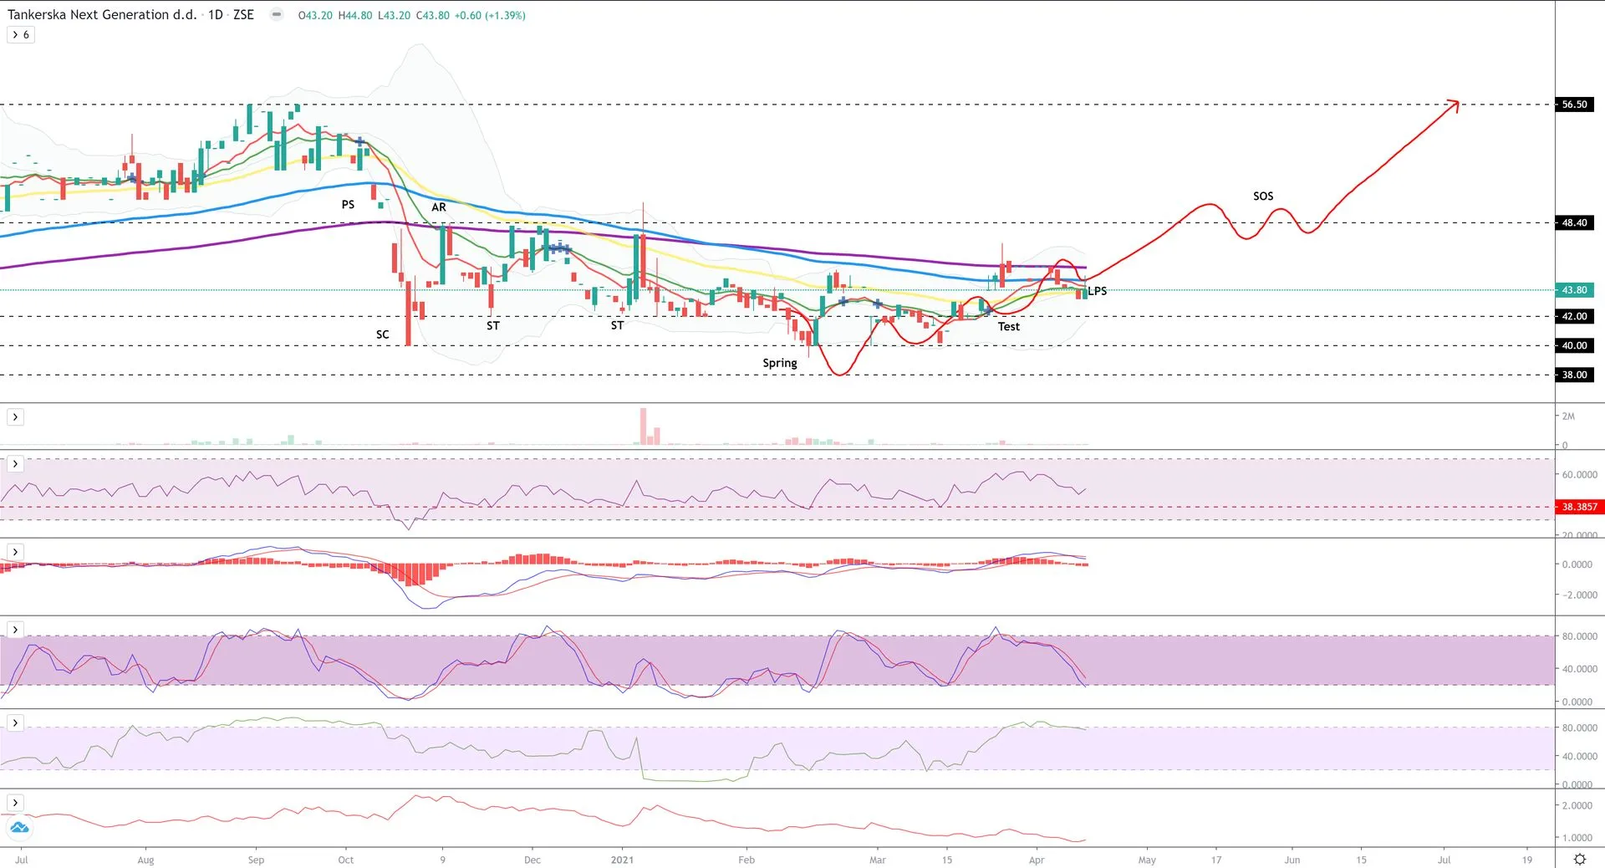
Task: Click the 1D interval label
Action: click(216, 15)
